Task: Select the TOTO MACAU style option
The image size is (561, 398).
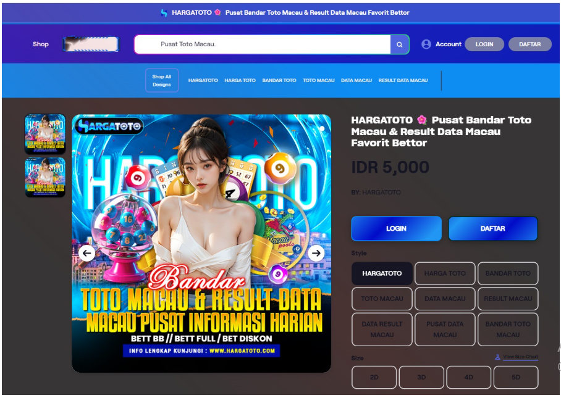Action: click(382, 299)
